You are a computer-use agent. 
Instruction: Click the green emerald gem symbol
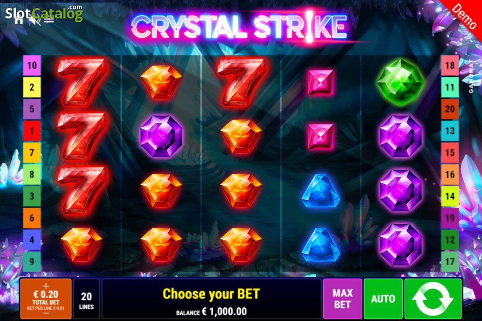coord(400,82)
